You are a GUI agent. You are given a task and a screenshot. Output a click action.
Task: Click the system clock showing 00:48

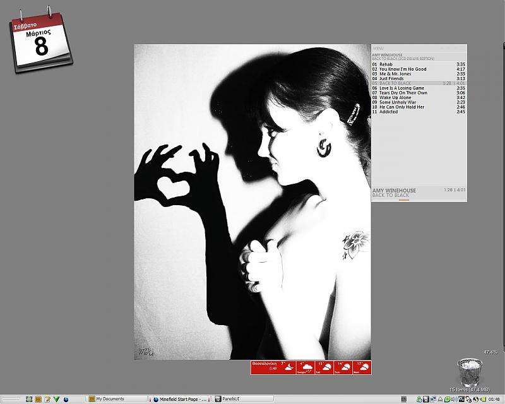click(494, 400)
